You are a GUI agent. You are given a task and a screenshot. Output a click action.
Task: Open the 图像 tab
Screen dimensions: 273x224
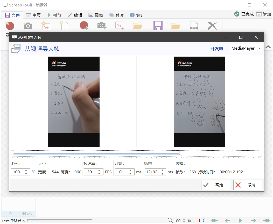[96, 15]
